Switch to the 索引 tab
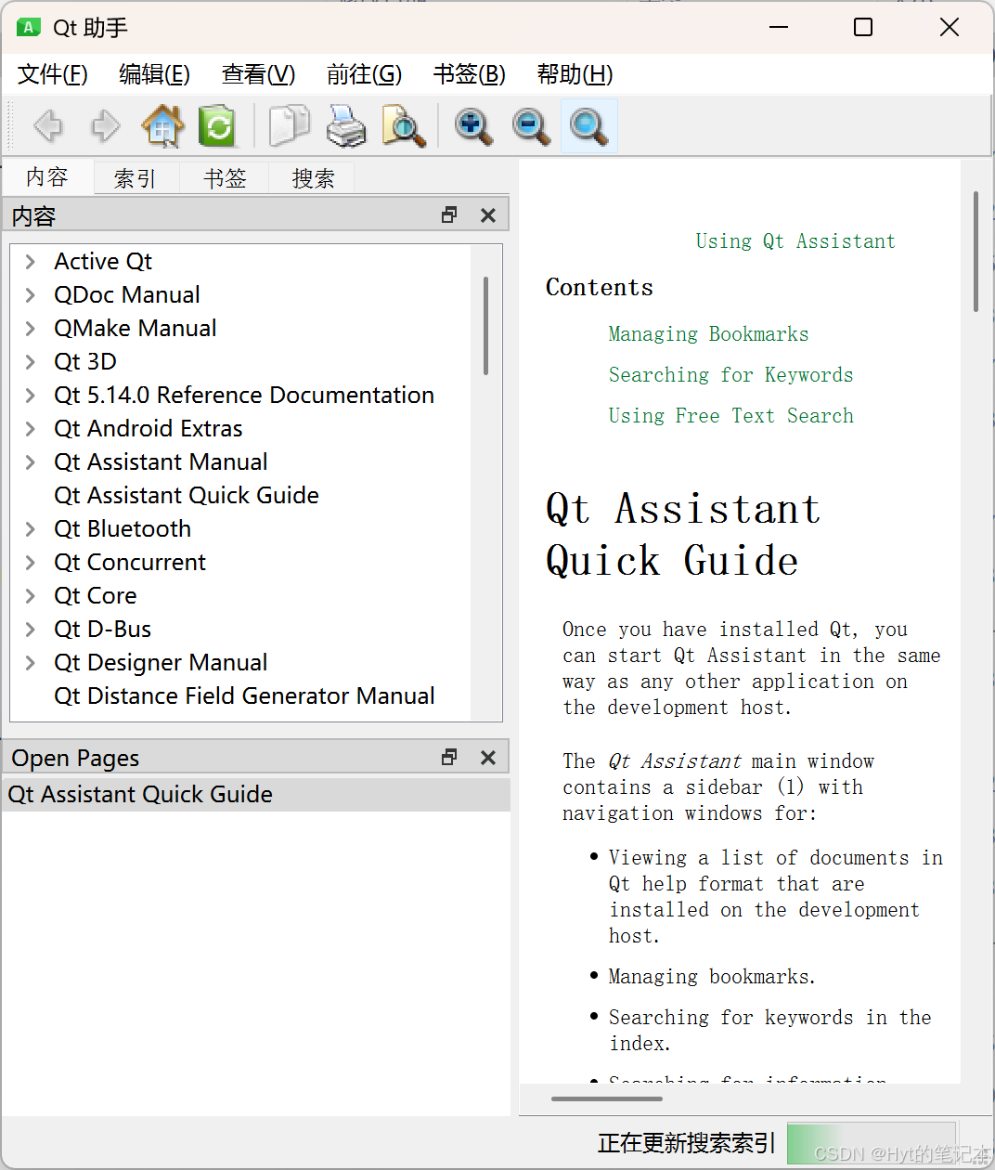The image size is (995, 1170). [x=136, y=178]
